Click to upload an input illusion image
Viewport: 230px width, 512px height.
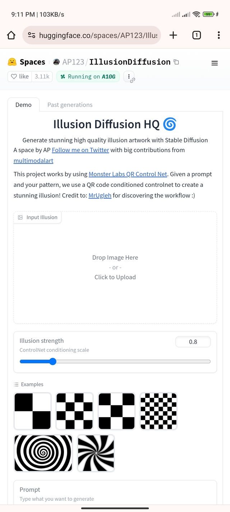coord(115,268)
